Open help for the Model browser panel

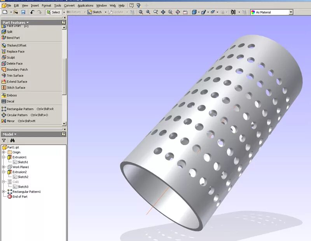point(63,134)
